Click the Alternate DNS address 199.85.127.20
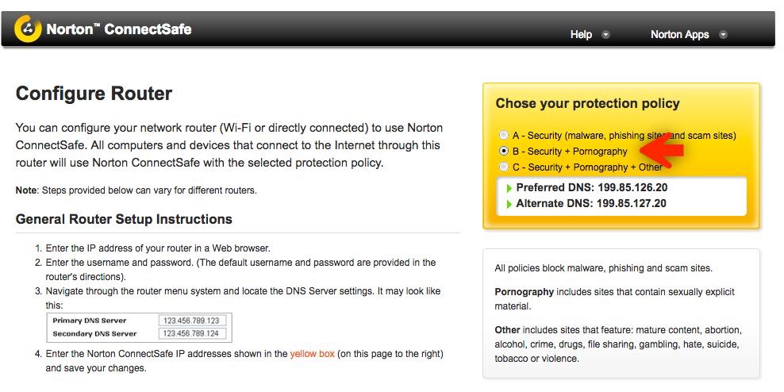784x392 pixels. click(632, 204)
